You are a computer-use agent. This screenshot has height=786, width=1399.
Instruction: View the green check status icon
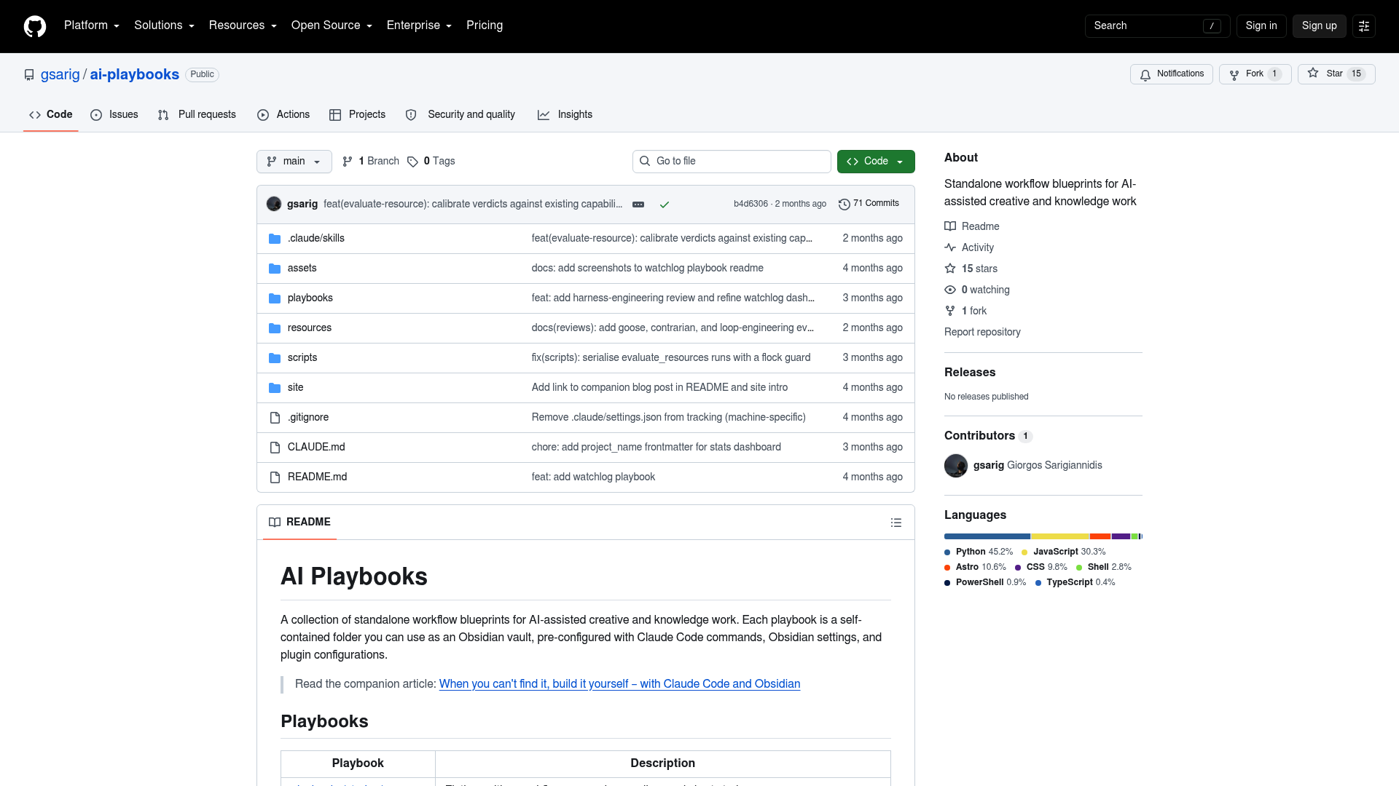[665, 205]
